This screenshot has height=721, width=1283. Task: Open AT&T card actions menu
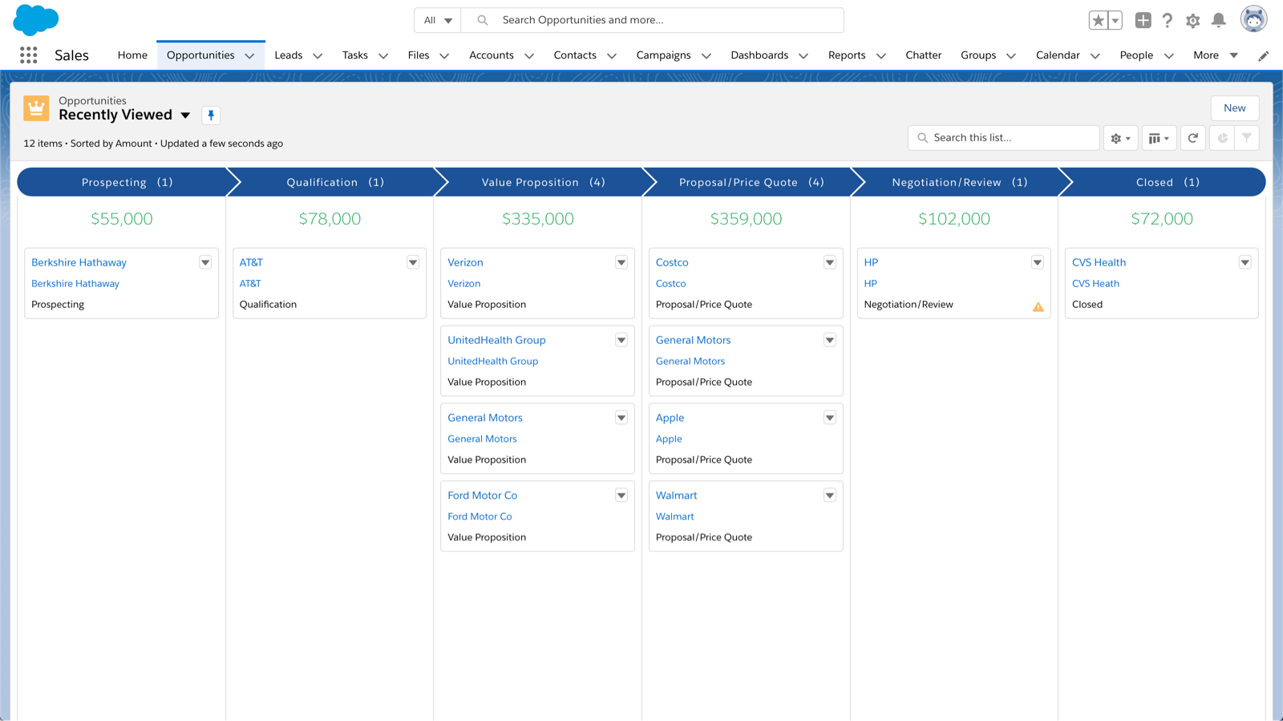(x=413, y=262)
